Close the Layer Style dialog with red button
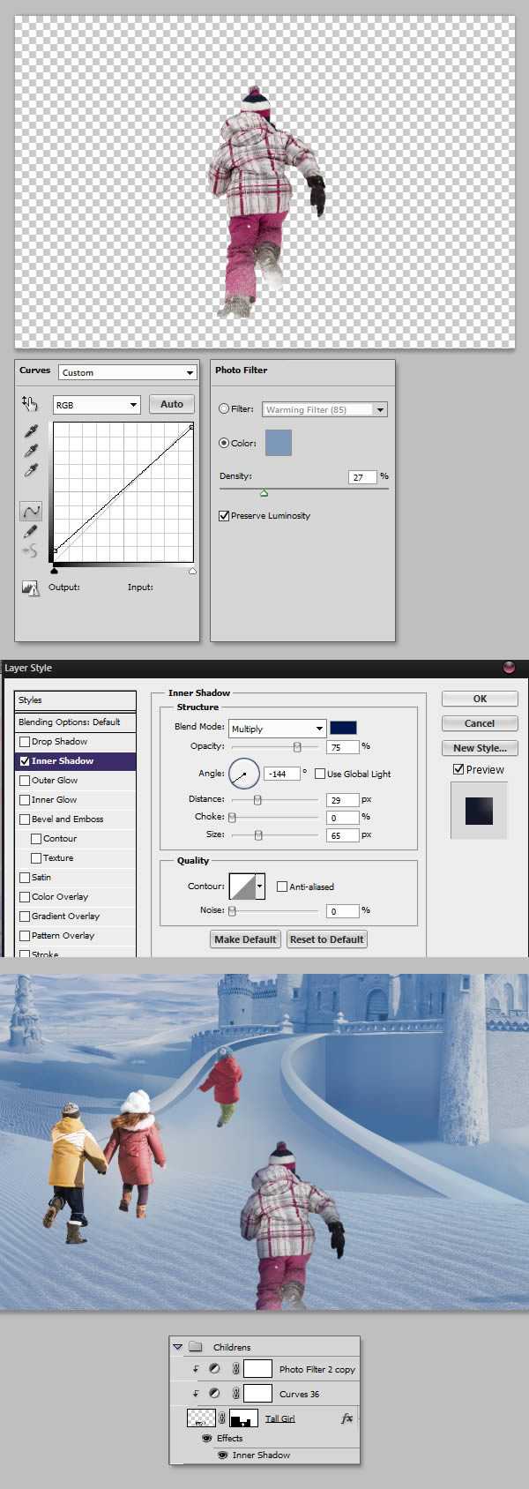Screen dimensions: 529x1489 click(x=509, y=668)
